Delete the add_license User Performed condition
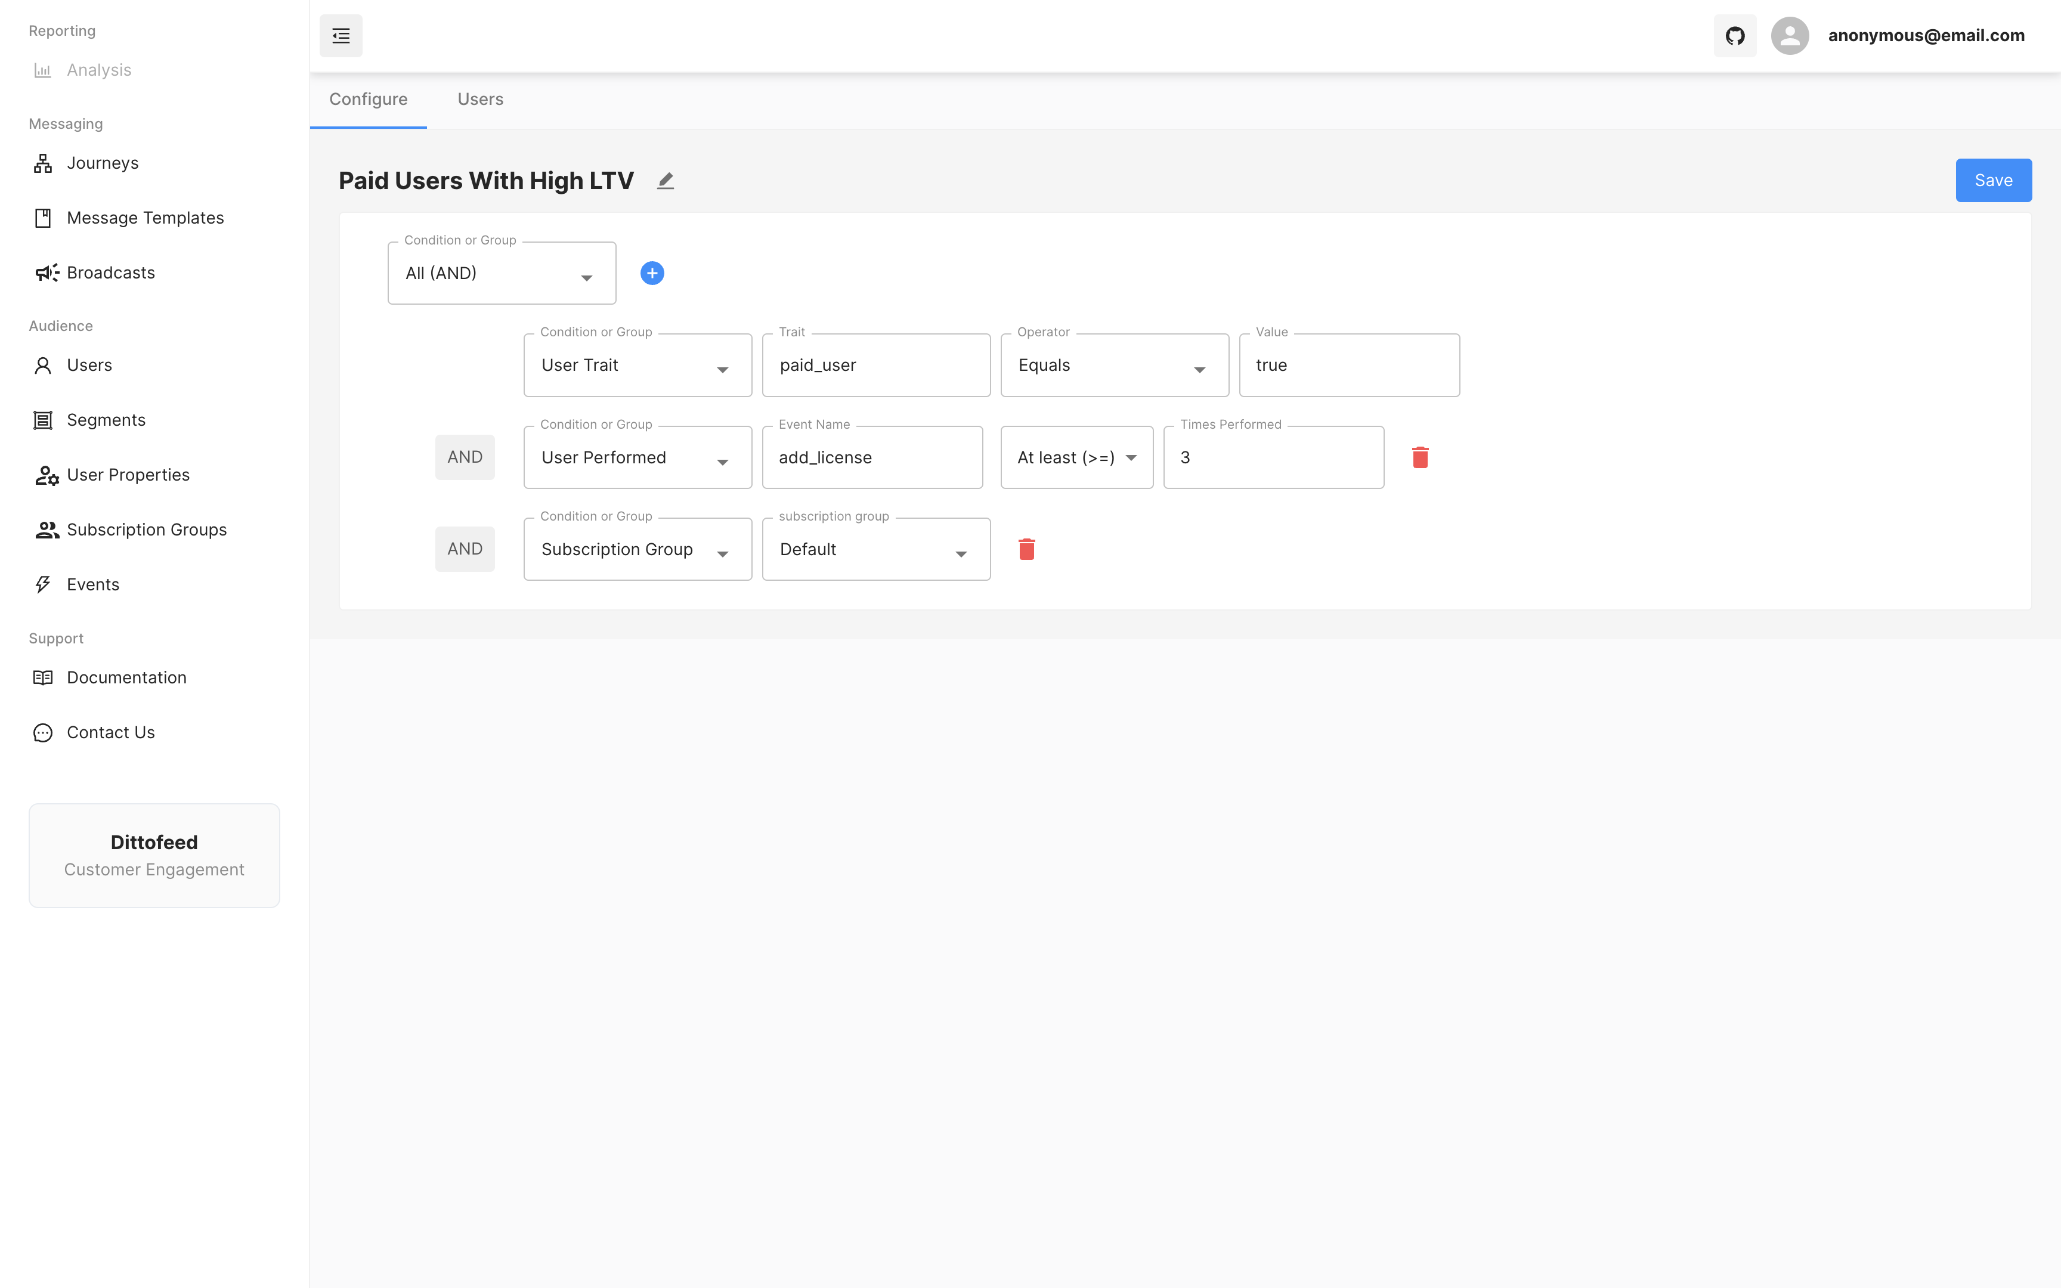The width and height of the screenshot is (2061, 1288). [1420, 457]
